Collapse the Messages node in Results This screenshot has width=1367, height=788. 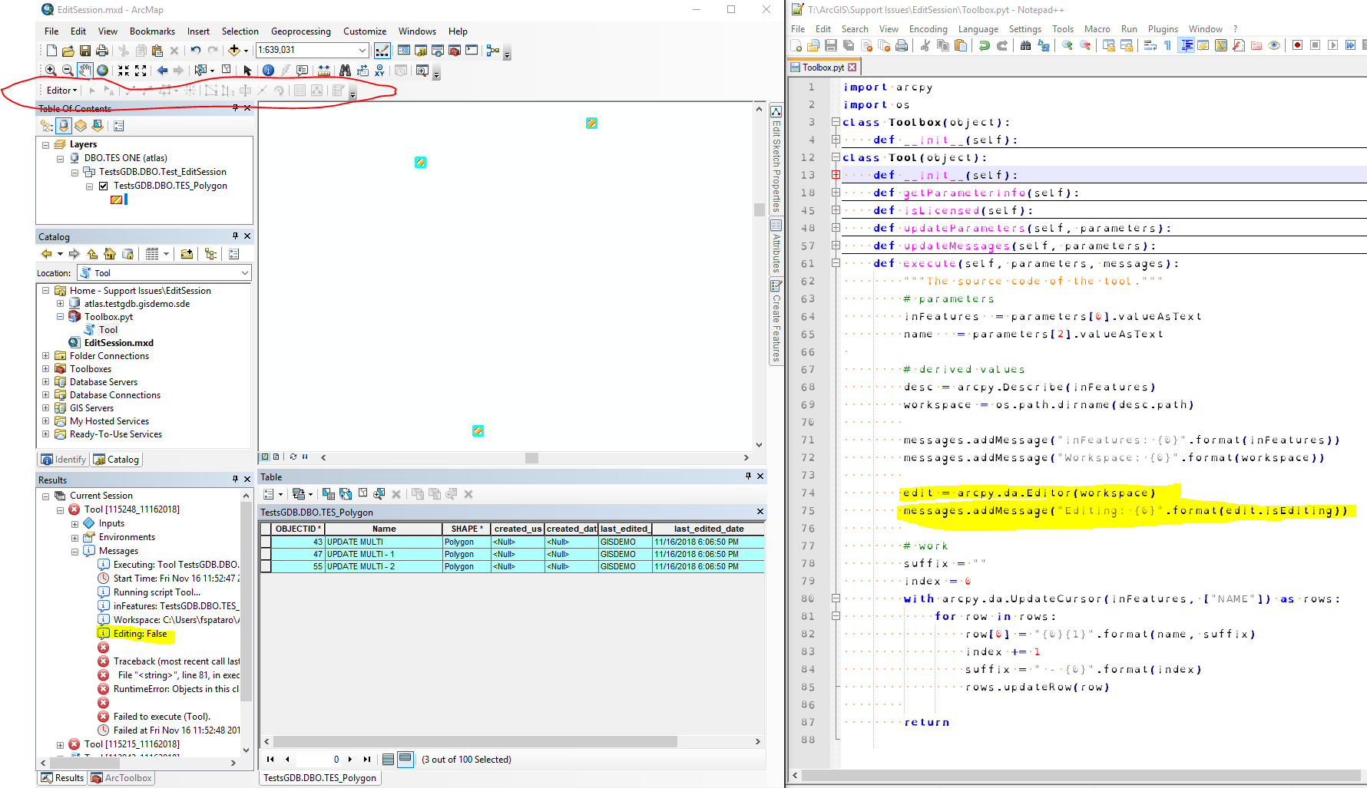point(75,552)
